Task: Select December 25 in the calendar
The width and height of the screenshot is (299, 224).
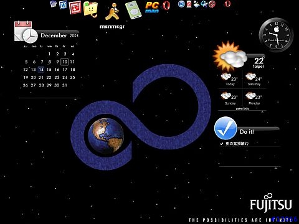Action: click(72, 77)
